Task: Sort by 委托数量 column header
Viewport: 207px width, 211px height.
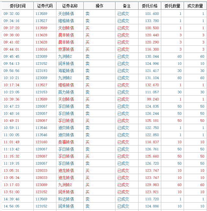Action: pyautogui.click(x=172, y=6)
